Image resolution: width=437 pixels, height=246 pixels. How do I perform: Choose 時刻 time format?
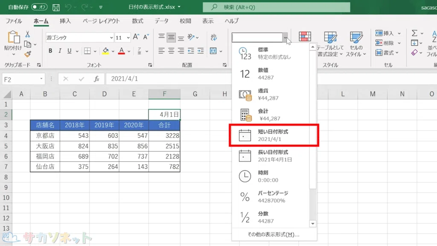click(270, 176)
